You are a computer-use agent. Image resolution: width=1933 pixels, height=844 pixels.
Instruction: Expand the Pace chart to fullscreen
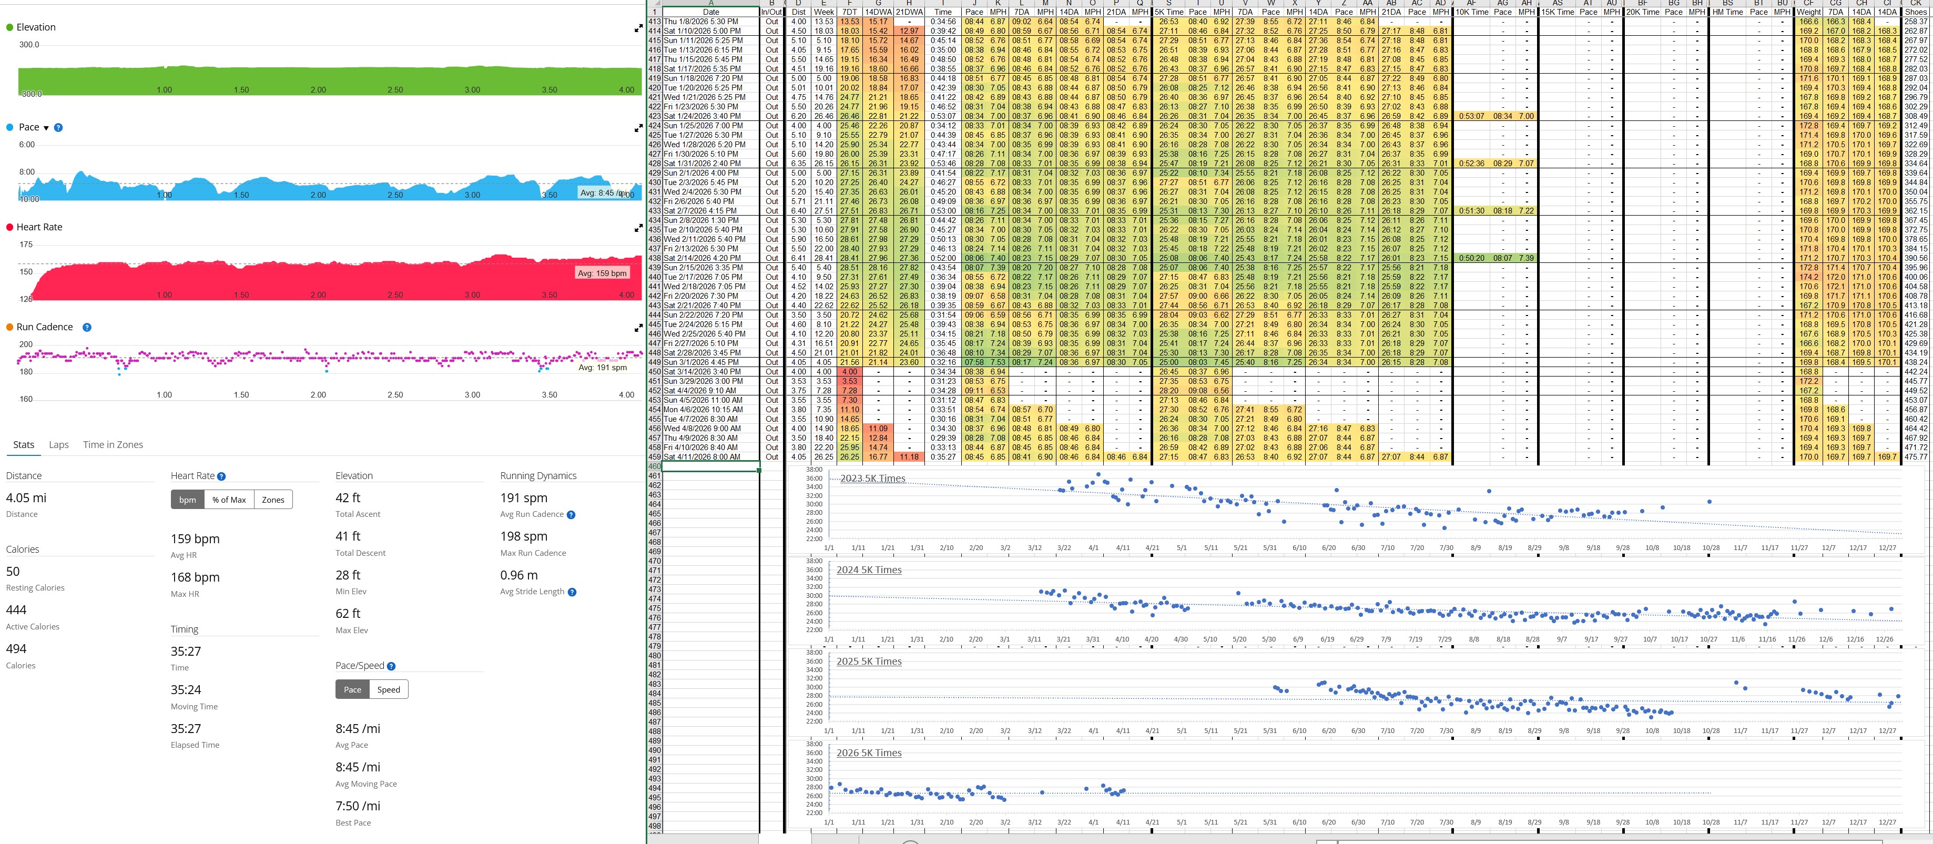click(638, 128)
